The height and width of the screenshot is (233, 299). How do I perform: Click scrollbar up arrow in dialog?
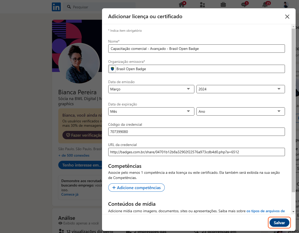(293, 26)
